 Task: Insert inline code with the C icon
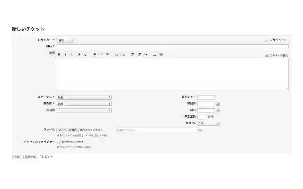pos(85,55)
